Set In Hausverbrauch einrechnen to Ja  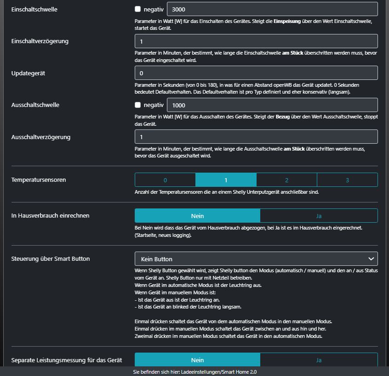319,216
